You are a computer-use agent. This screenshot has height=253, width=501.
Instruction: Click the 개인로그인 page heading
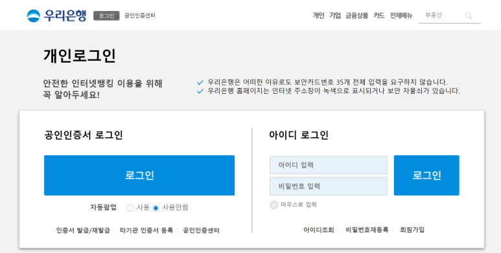(79, 56)
